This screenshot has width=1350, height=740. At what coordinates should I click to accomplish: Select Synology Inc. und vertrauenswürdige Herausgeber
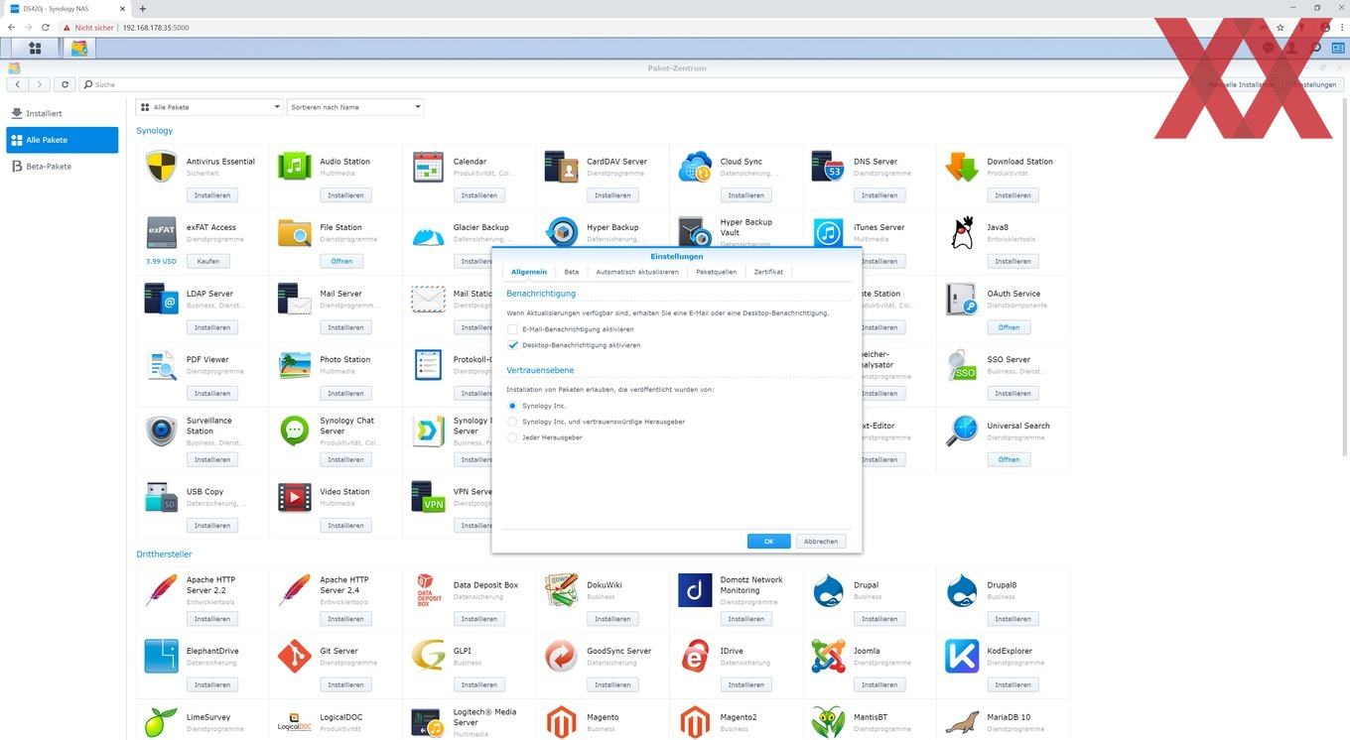click(x=513, y=422)
